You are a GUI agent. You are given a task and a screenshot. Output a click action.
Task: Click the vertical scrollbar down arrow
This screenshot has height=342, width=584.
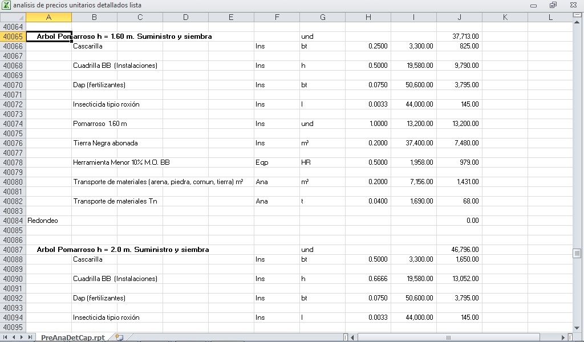coord(577,328)
